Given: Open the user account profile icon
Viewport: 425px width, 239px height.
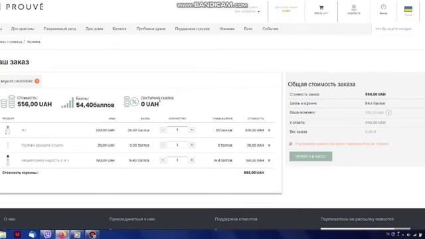Looking at the screenshot, I should 354,7.
